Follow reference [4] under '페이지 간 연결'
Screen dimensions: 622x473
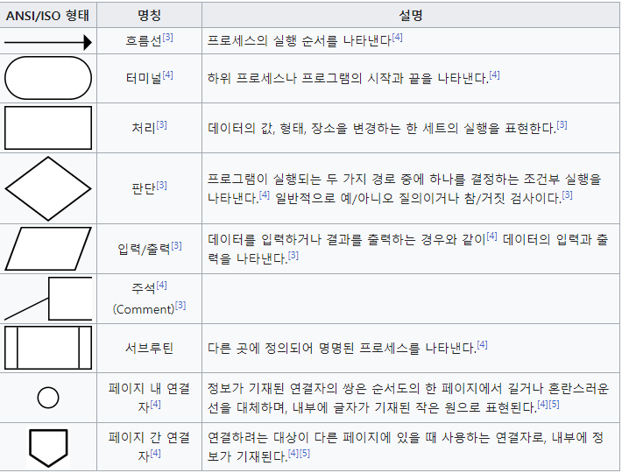[155, 453]
